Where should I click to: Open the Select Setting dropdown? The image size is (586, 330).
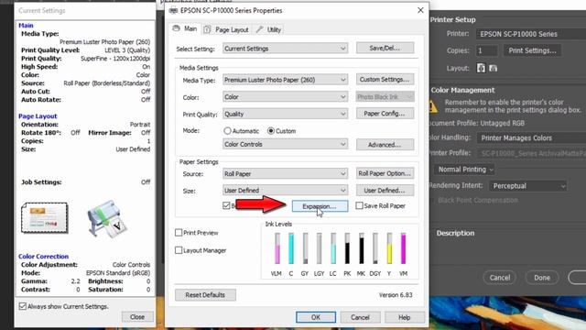tap(285, 49)
